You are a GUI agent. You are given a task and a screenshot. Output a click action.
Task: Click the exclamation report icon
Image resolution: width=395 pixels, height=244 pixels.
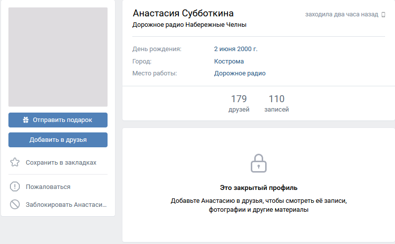tap(15, 186)
